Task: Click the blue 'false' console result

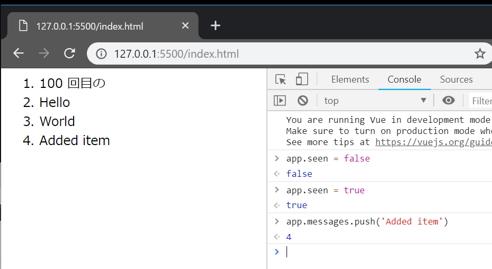Action: click(x=299, y=174)
